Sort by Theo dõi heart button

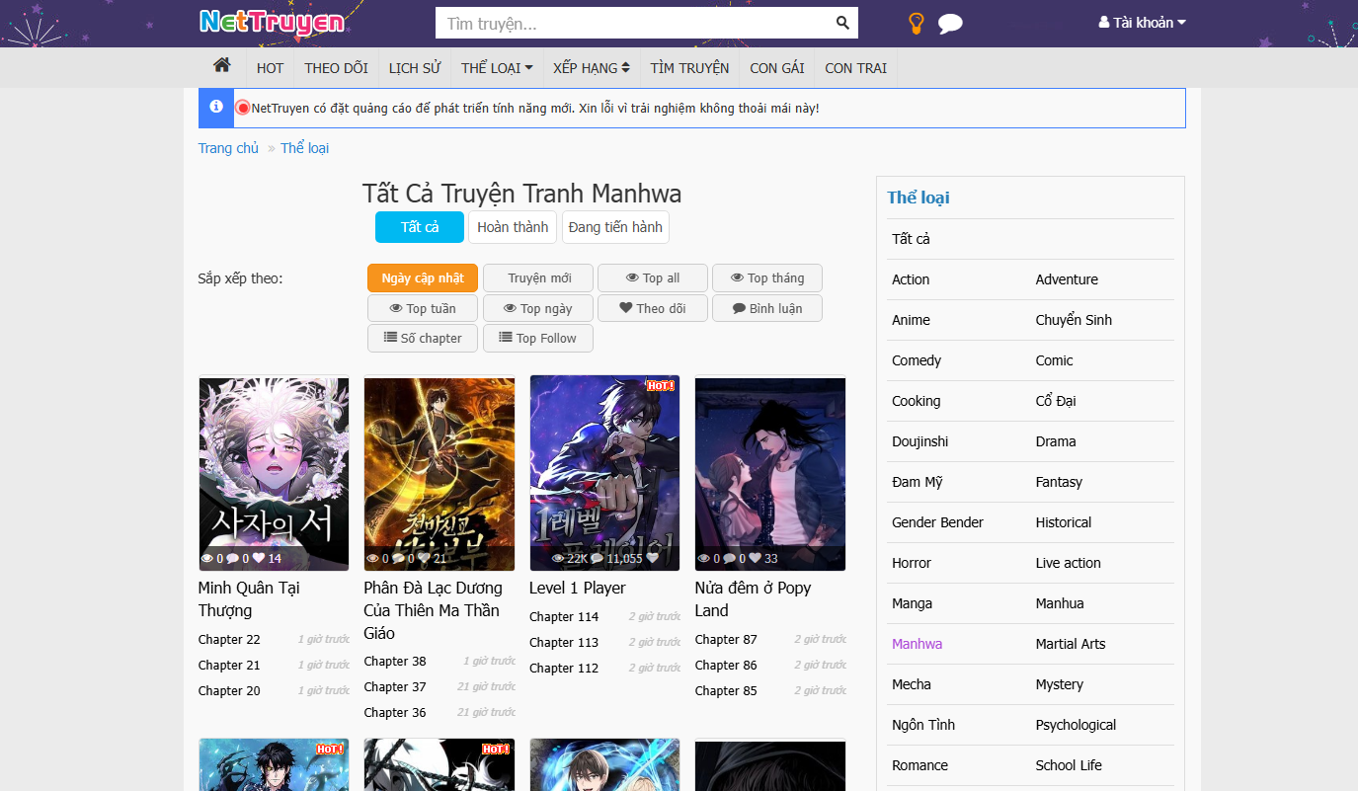click(x=652, y=308)
